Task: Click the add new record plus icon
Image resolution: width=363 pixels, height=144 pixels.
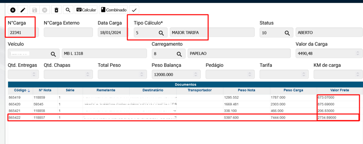Action: 13,10
